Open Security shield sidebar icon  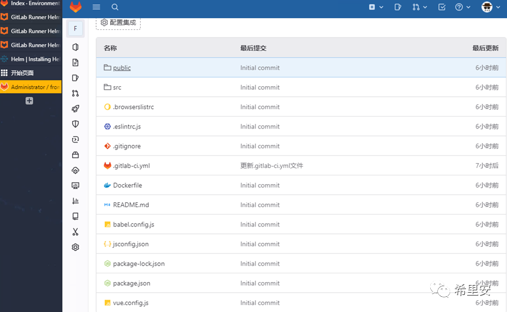click(76, 124)
